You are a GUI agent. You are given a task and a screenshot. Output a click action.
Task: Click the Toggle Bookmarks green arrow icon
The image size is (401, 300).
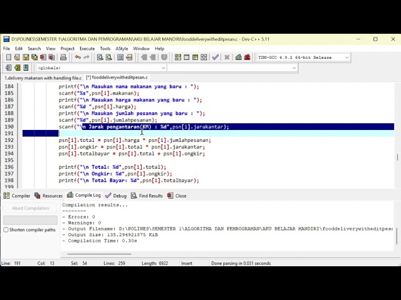tap(17, 67)
